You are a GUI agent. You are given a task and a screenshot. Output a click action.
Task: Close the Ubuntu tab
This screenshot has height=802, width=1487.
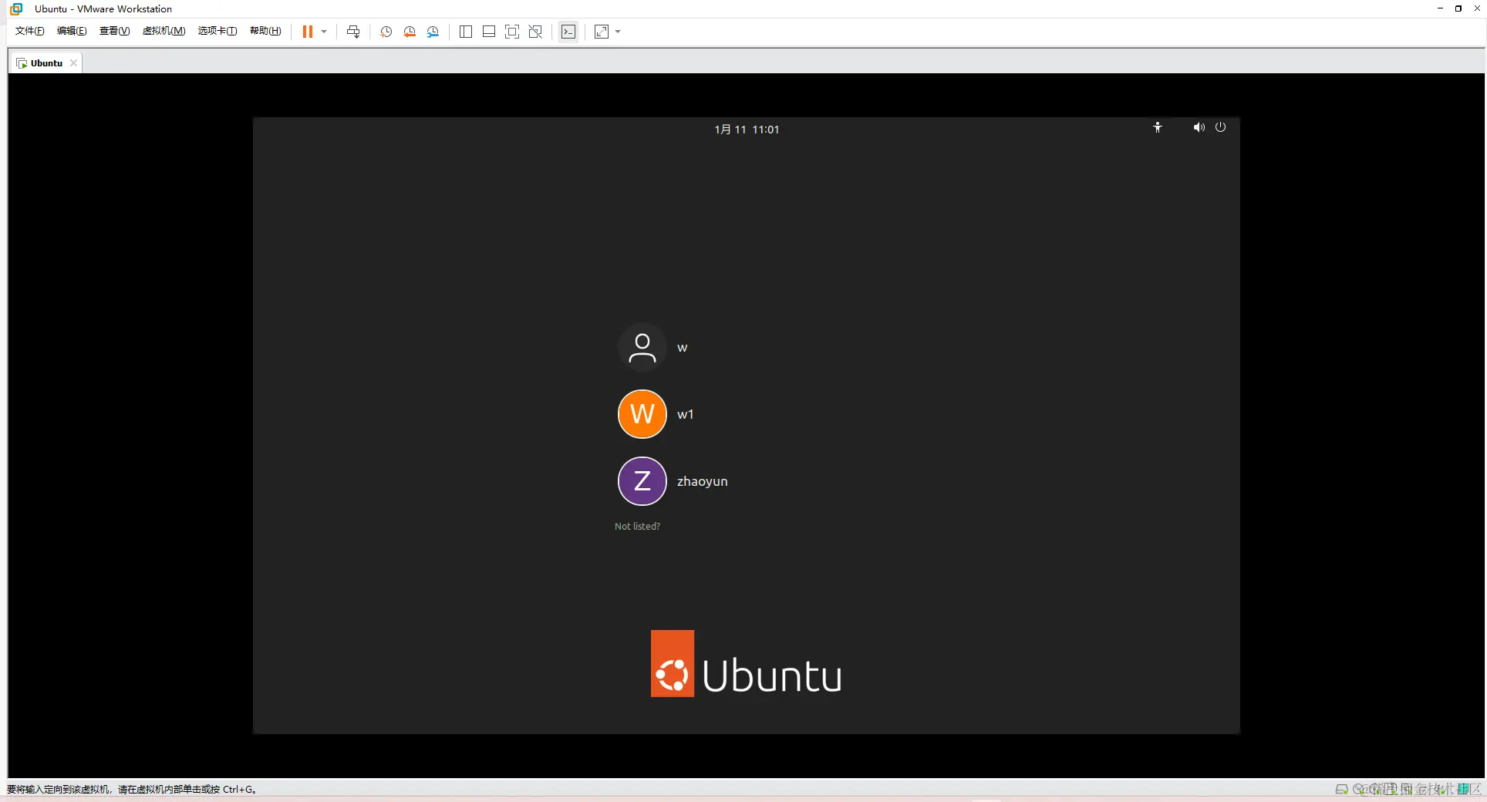[x=73, y=63]
